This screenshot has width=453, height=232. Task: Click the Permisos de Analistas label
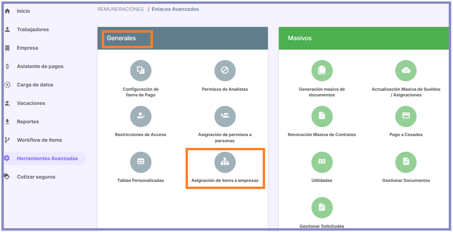tap(225, 89)
